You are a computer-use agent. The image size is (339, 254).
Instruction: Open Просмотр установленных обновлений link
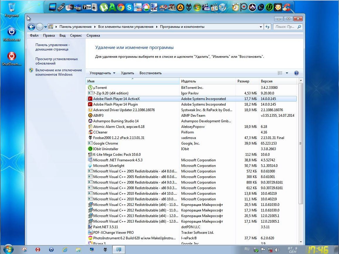pos(57,61)
